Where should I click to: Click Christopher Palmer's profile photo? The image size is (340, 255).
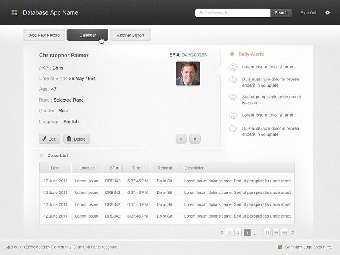click(188, 73)
